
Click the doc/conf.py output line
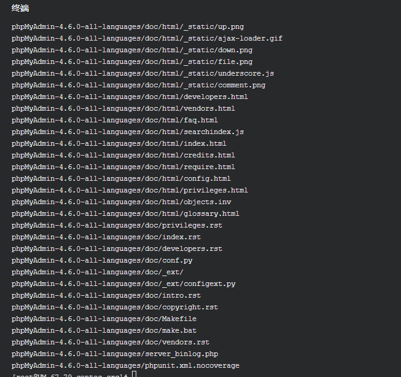pyautogui.click(x=102, y=261)
